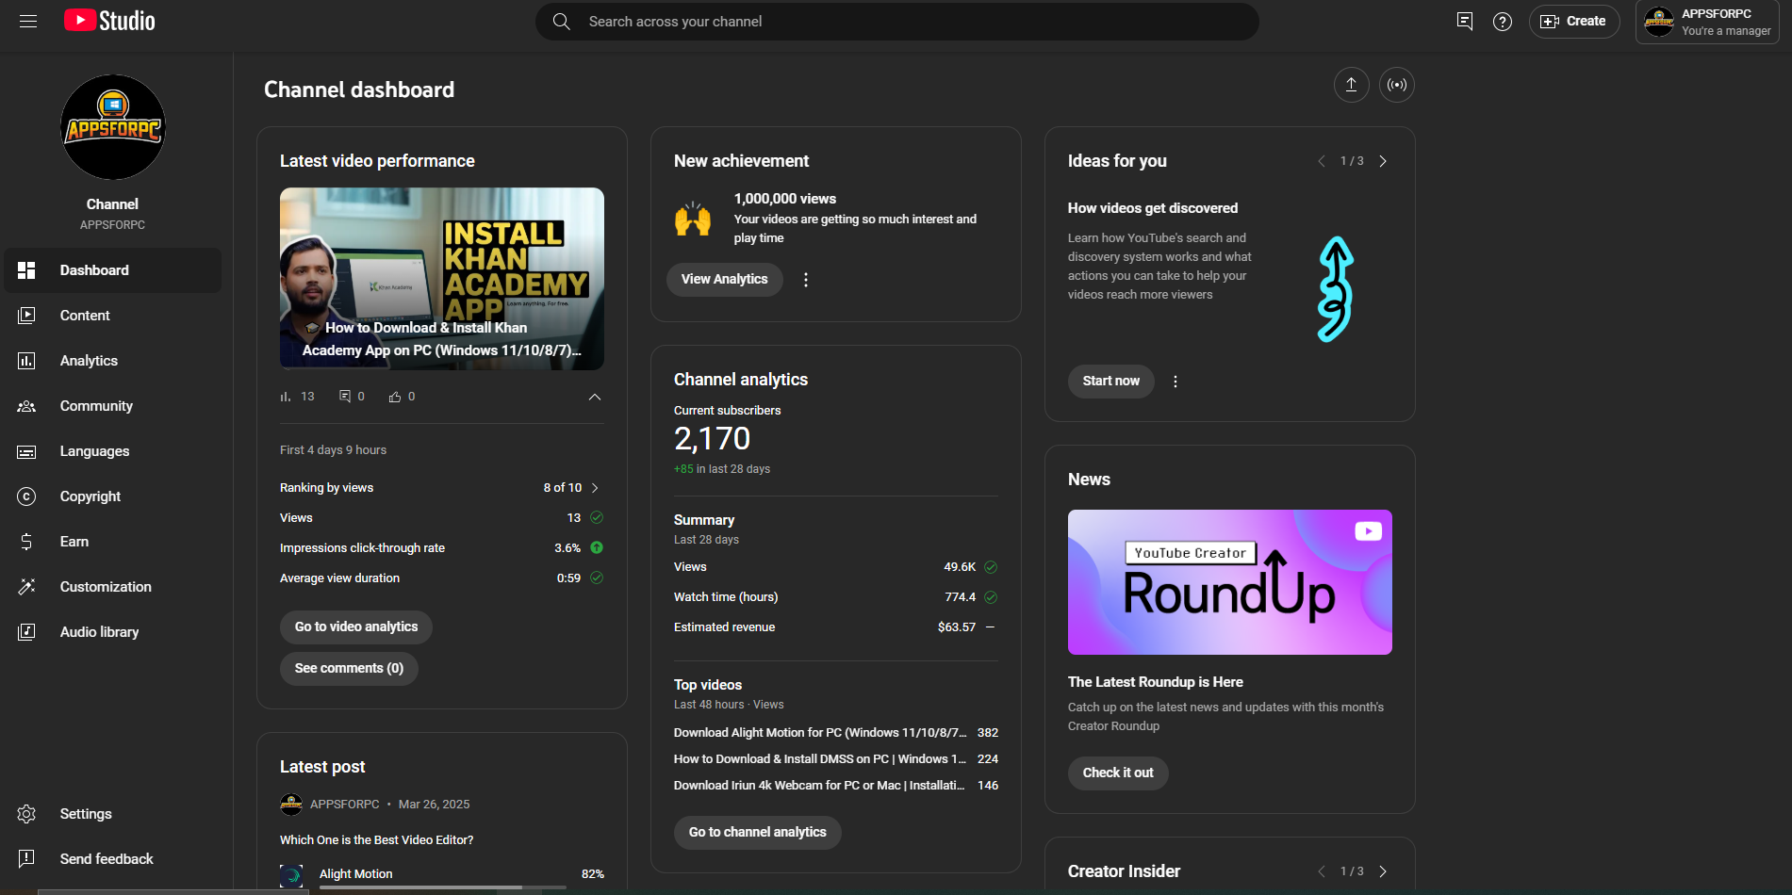This screenshot has width=1792, height=895.
Task: Click the Content icon in sidebar
Action: pos(26,316)
